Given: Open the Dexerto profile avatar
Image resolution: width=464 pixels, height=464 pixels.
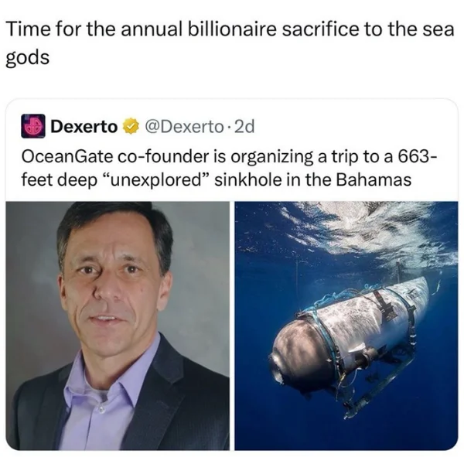Looking at the screenshot, I should (33, 126).
